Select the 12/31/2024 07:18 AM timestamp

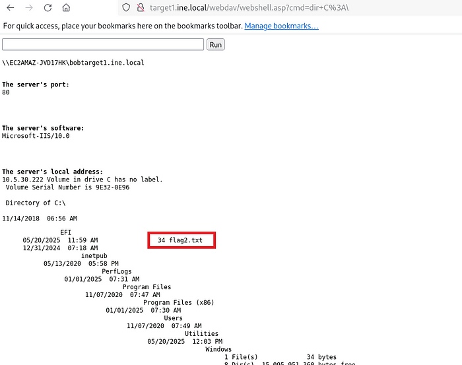[61, 248]
